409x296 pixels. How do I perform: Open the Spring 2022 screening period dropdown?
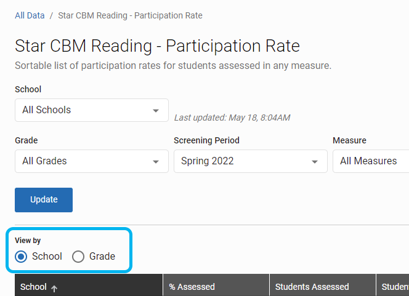click(251, 161)
